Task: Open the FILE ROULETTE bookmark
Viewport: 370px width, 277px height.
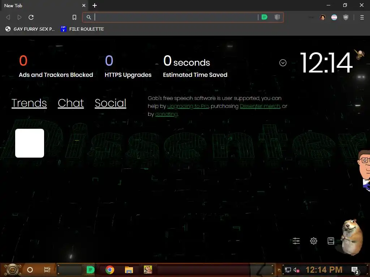Action: pos(82,29)
